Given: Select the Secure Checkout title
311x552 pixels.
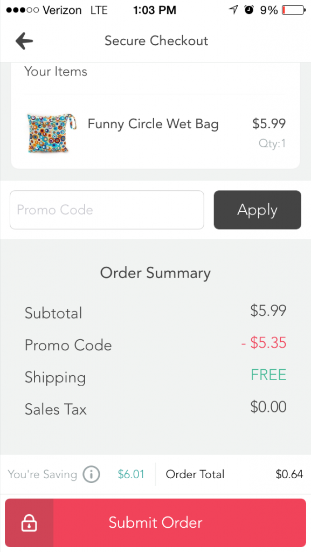Looking at the screenshot, I should pyautogui.click(x=156, y=40).
